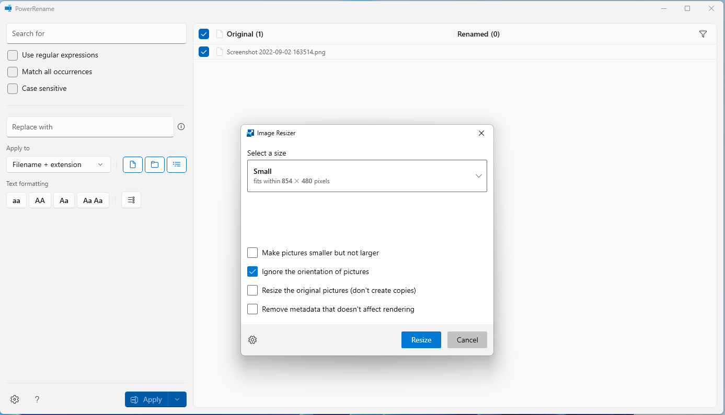
Task: Maximize the PowerRename window
Action: 687,8
